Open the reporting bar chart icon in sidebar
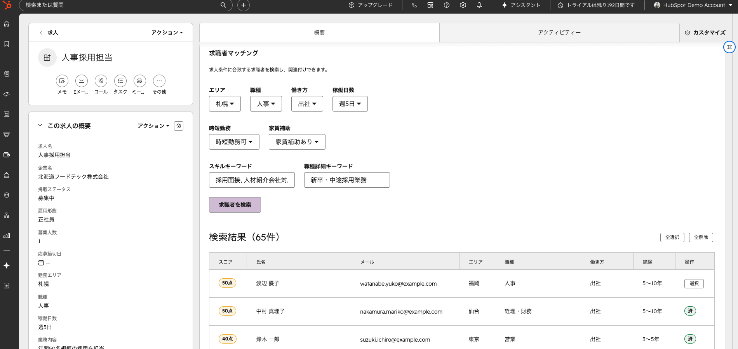This screenshot has width=738, height=349. (7, 236)
